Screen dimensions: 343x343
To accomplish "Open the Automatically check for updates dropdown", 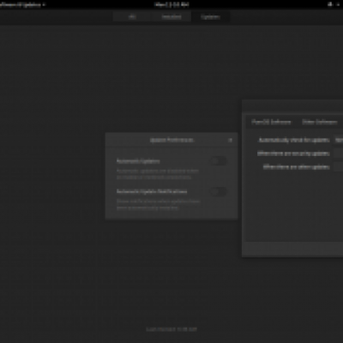I will point(339,140).
